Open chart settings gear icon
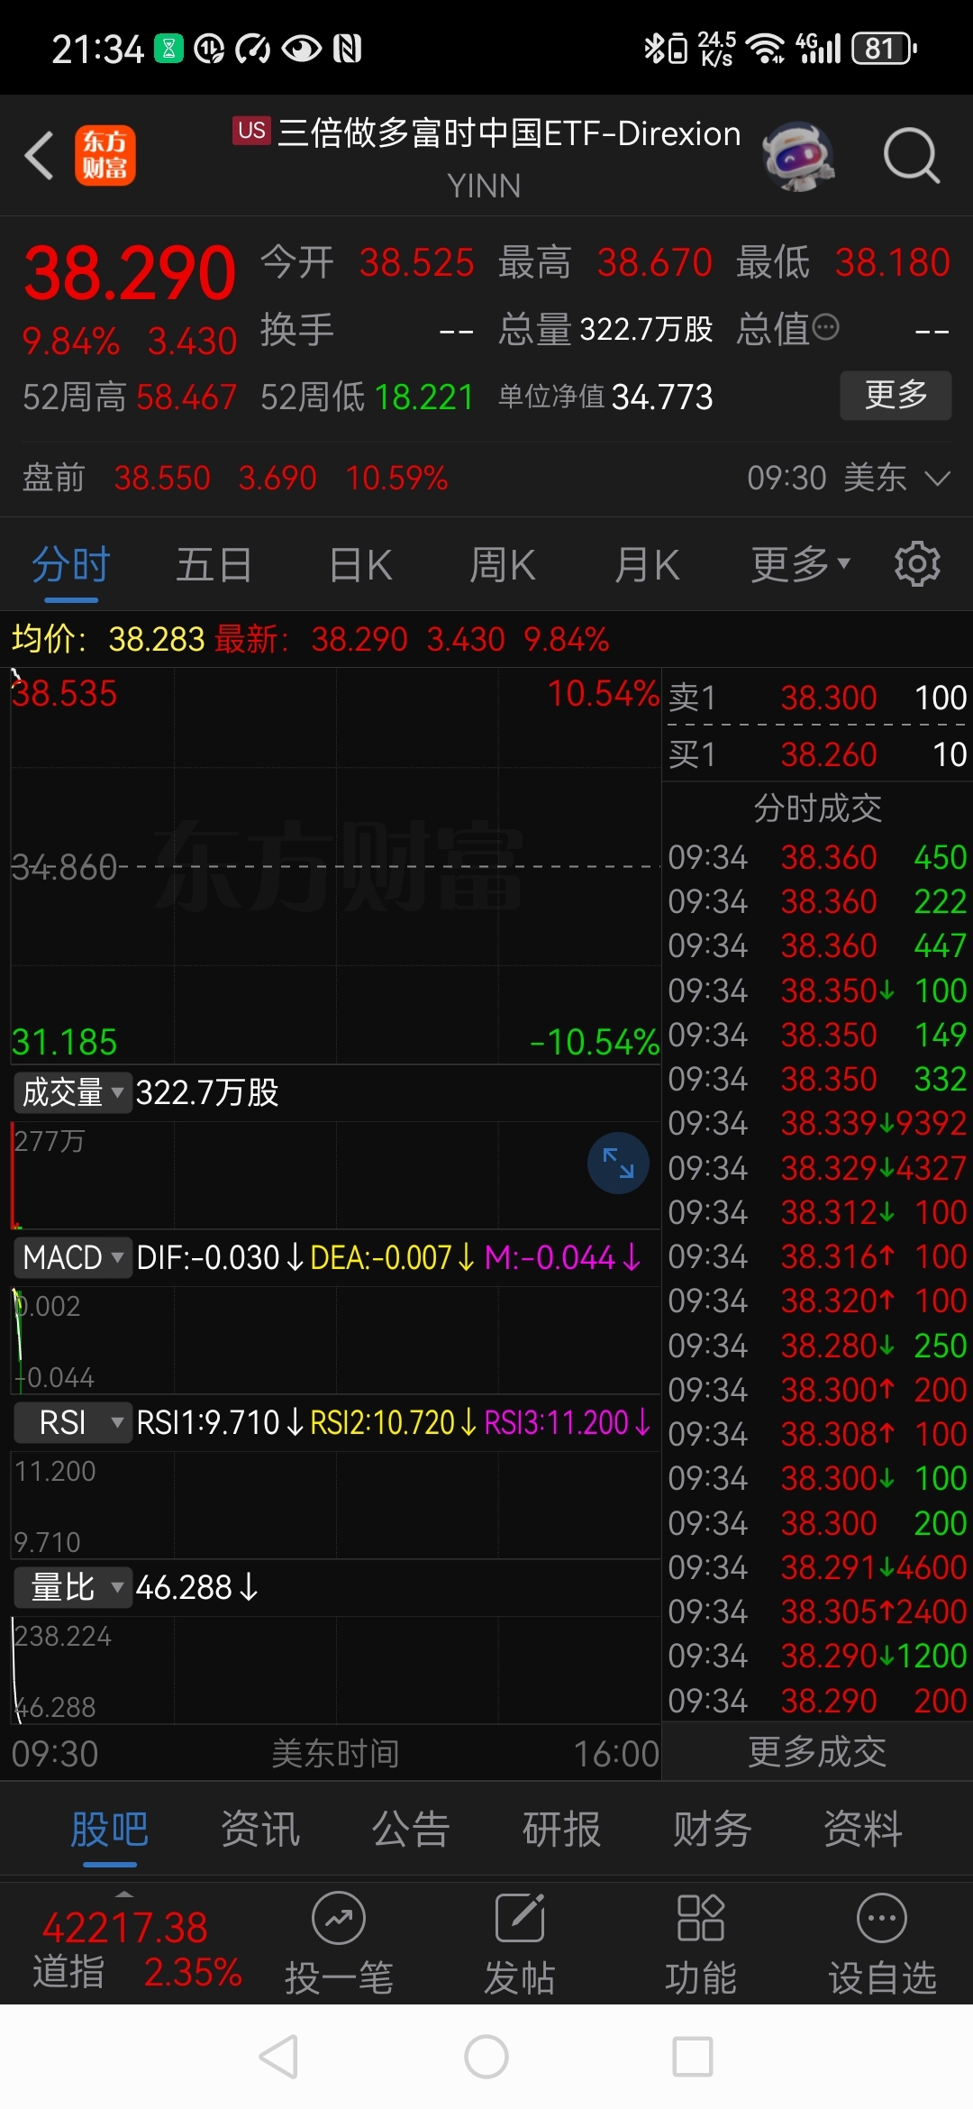This screenshot has height=2109, width=973. tap(917, 564)
